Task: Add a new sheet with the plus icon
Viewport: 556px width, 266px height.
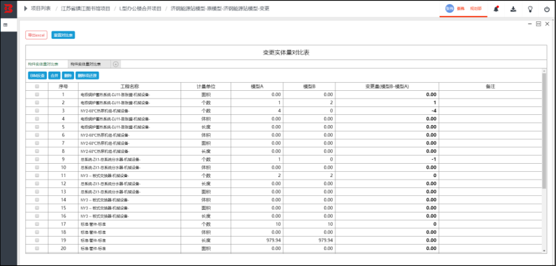Action: pos(116,64)
